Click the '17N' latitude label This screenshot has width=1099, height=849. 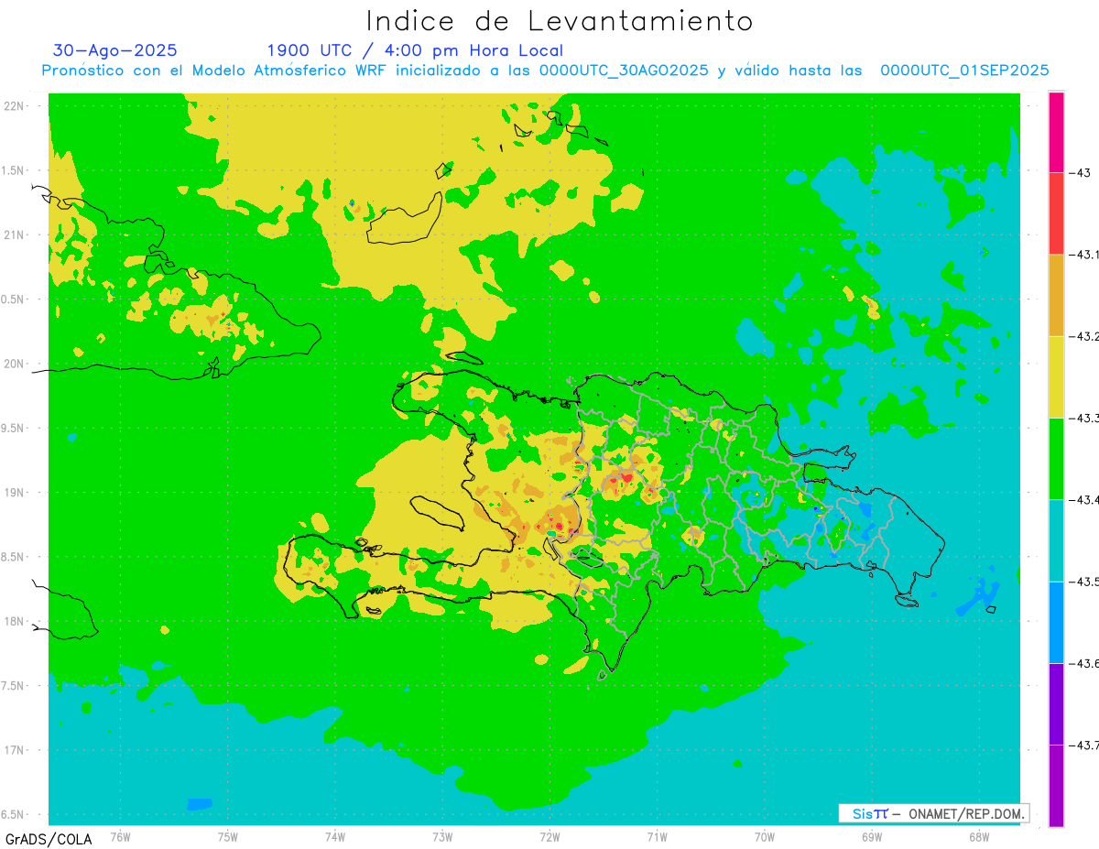click(14, 750)
